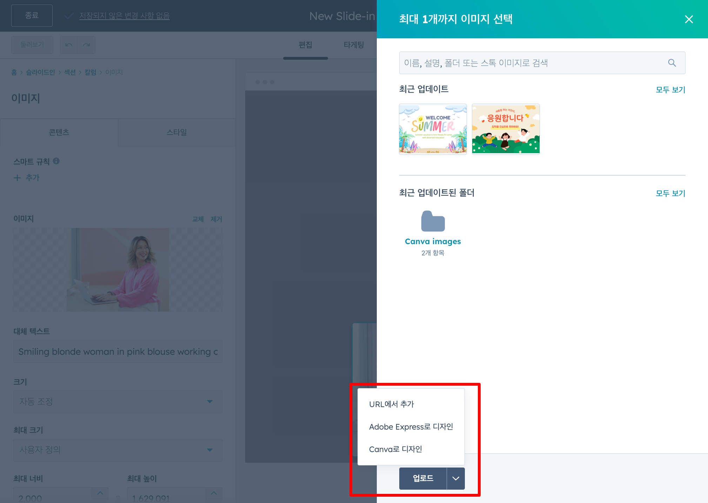Click the undo arrow icon
Viewport: 708px width, 503px height.
(69, 45)
